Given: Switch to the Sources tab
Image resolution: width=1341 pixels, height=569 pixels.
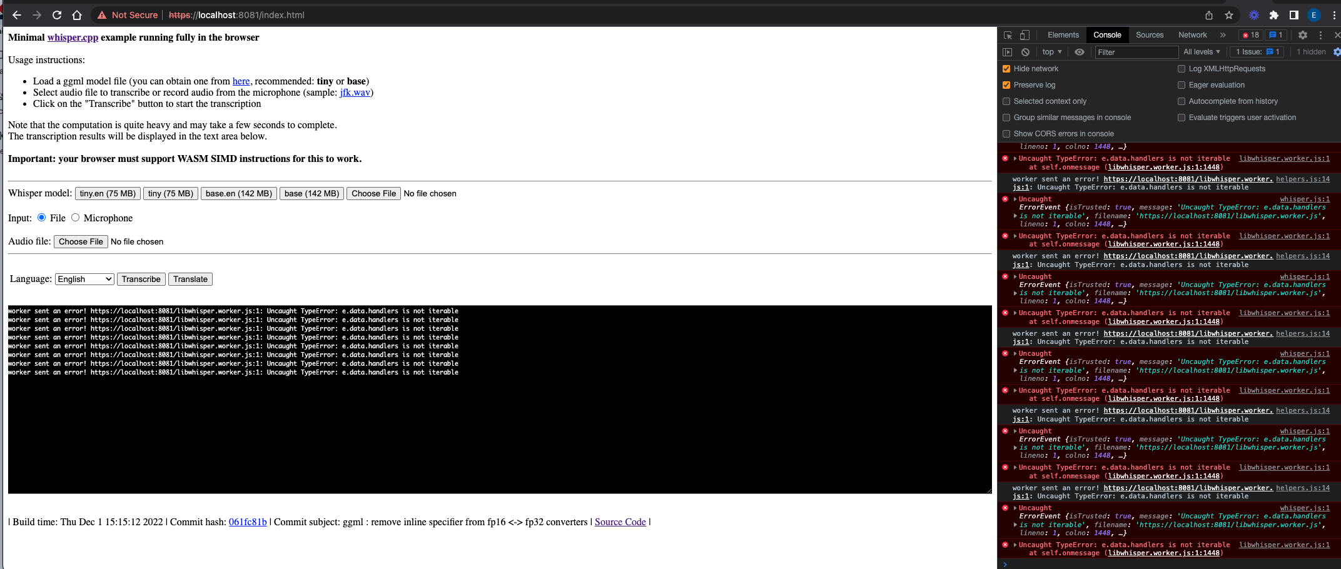Looking at the screenshot, I should [x=1150, y=35].
